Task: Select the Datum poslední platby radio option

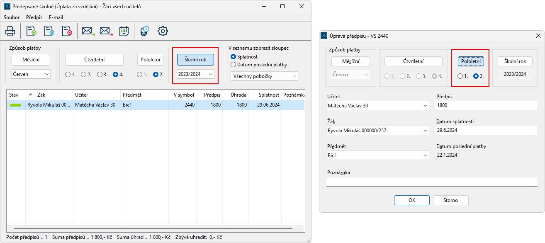Action: (x=233, y=65)
